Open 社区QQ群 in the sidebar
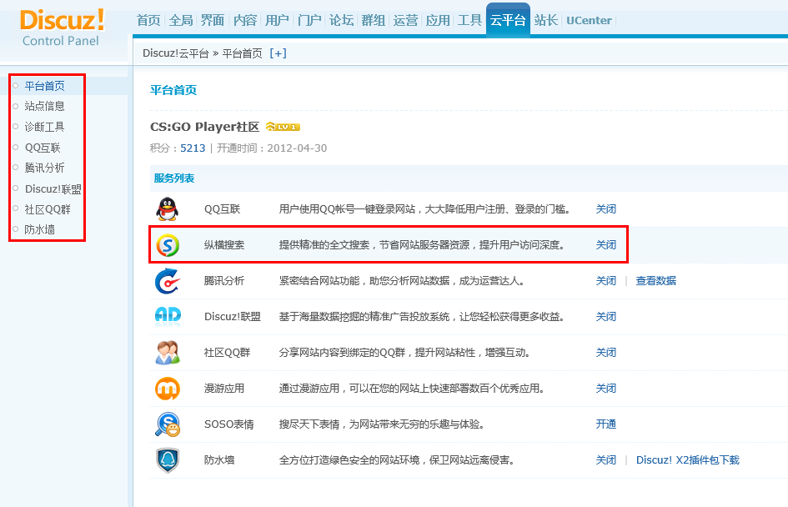This screenshot has height=507, width=788. coord(48,209)
